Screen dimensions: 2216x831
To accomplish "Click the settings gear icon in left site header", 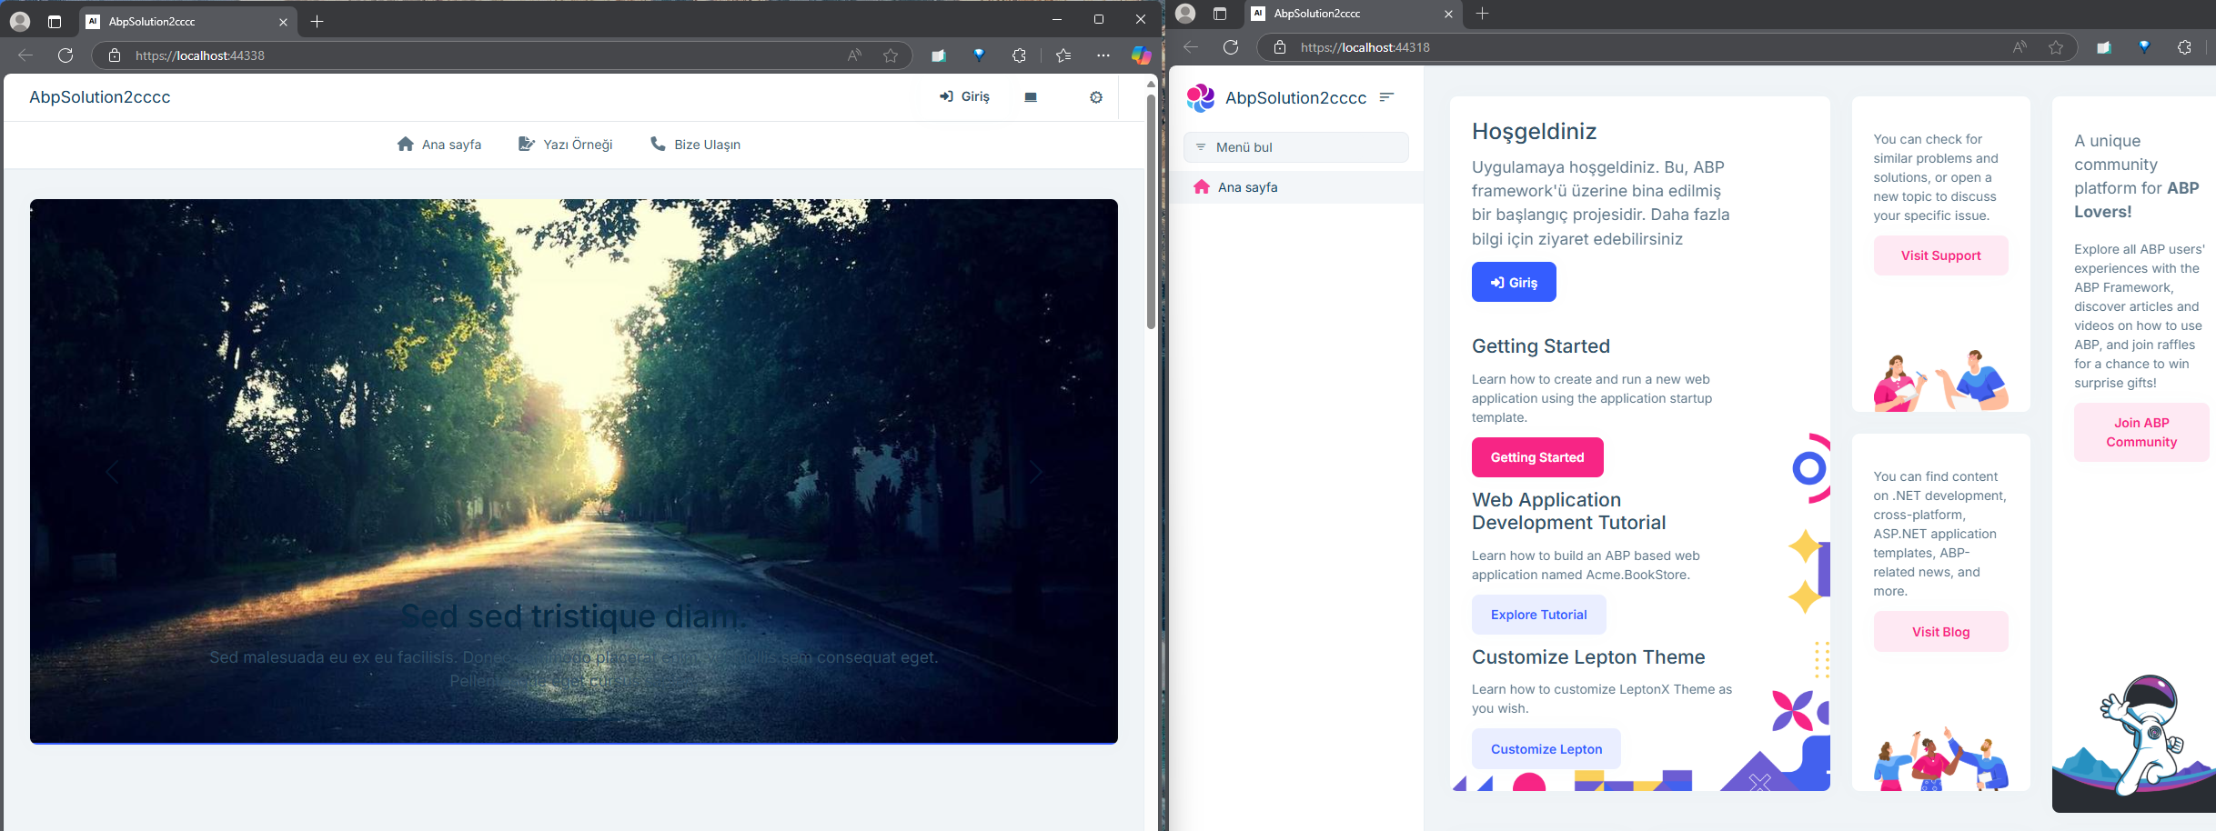I will pyautogui.click(x=1096, y=97).
